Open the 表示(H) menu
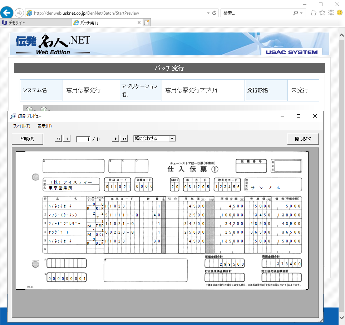Viewport: 345px width, 325px height. coord(44,126)
